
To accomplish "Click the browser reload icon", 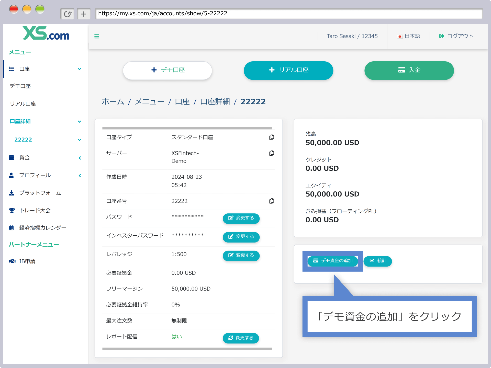I will [x=68, y=14].
